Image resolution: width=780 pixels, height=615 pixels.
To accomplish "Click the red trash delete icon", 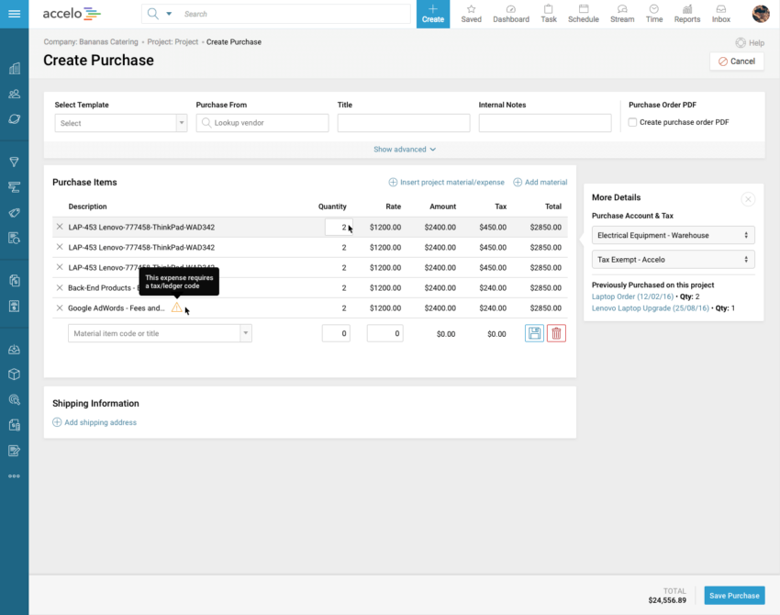I will pos(556,333).
